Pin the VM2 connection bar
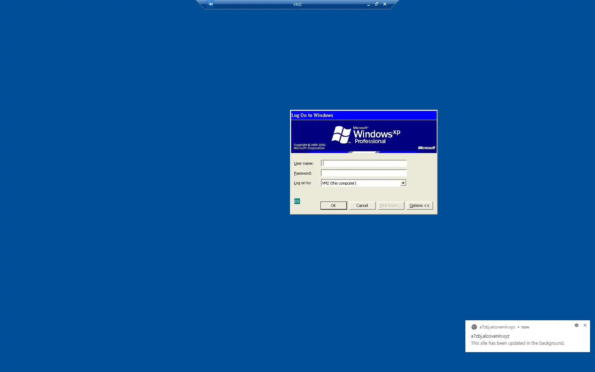595x372 pixels. (210, 4)
